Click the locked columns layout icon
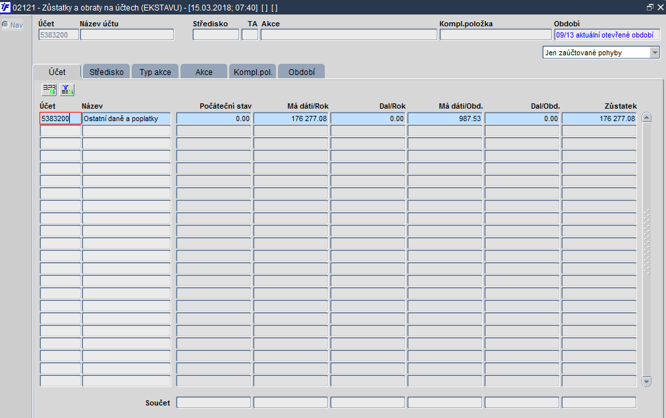 tap(49, 90)
